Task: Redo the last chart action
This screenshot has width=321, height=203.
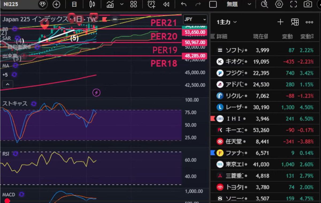Action: 198,4
